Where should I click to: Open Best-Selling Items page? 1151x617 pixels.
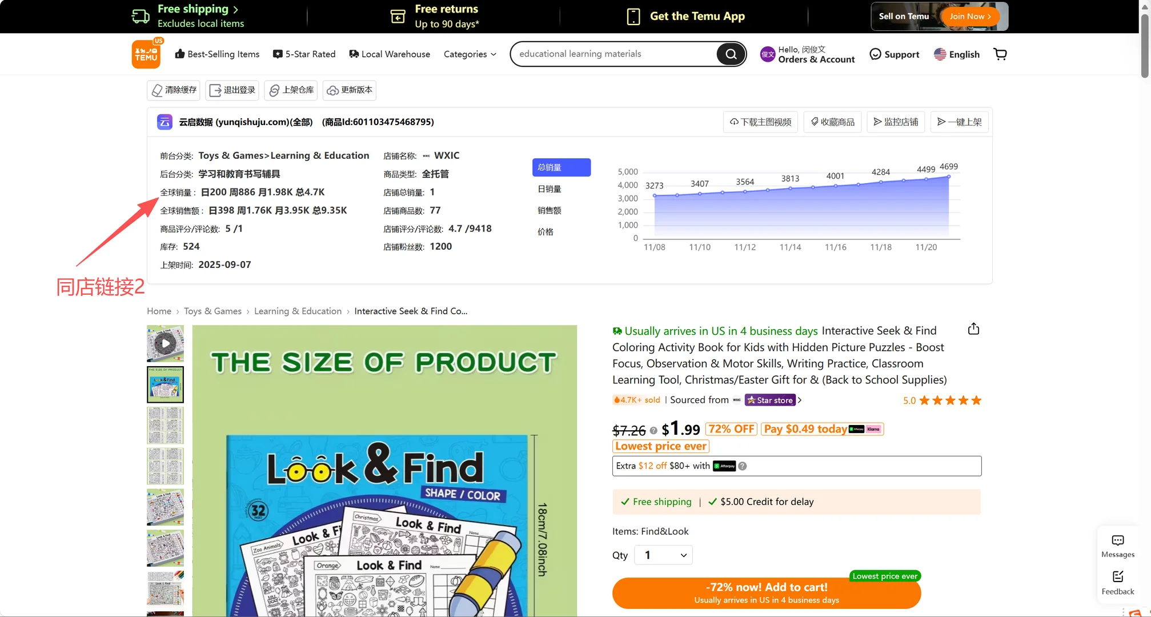coord(217,54)
